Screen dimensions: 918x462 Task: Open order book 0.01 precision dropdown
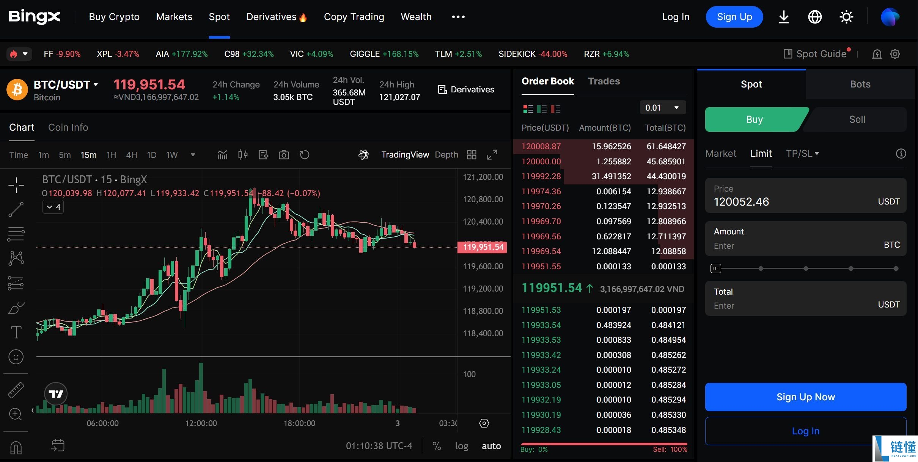(x=662, y=108)
